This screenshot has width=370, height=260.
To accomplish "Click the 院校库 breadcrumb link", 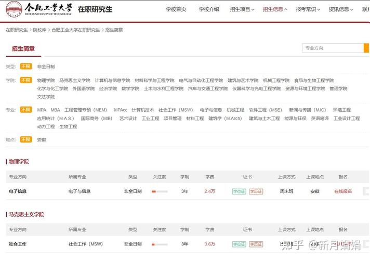I will (x=39, y=30).
